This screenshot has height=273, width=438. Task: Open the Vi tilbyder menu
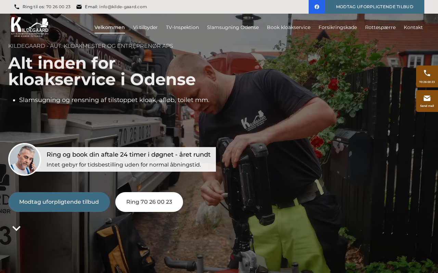tap(145, 27)
